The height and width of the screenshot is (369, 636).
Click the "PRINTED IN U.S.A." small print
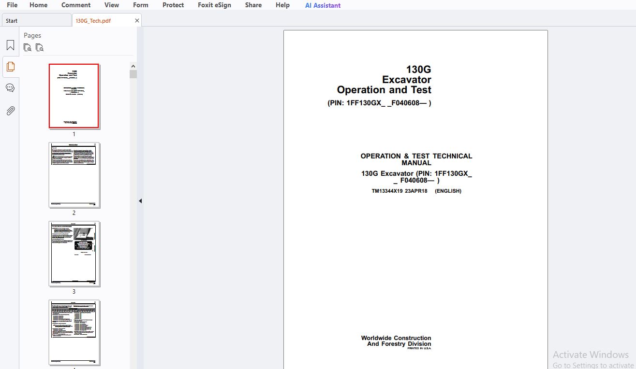(419, 348)
